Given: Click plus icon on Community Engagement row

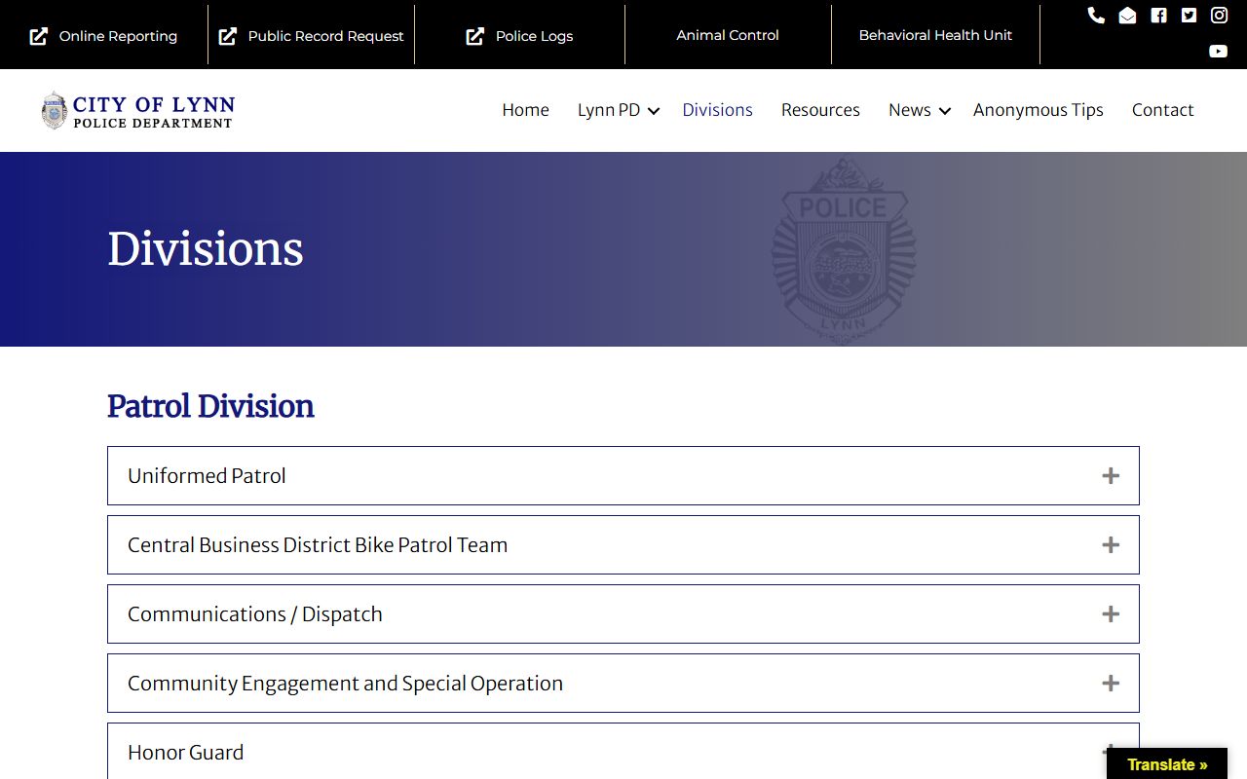Looking at the screenshot, I should 1111,683.
